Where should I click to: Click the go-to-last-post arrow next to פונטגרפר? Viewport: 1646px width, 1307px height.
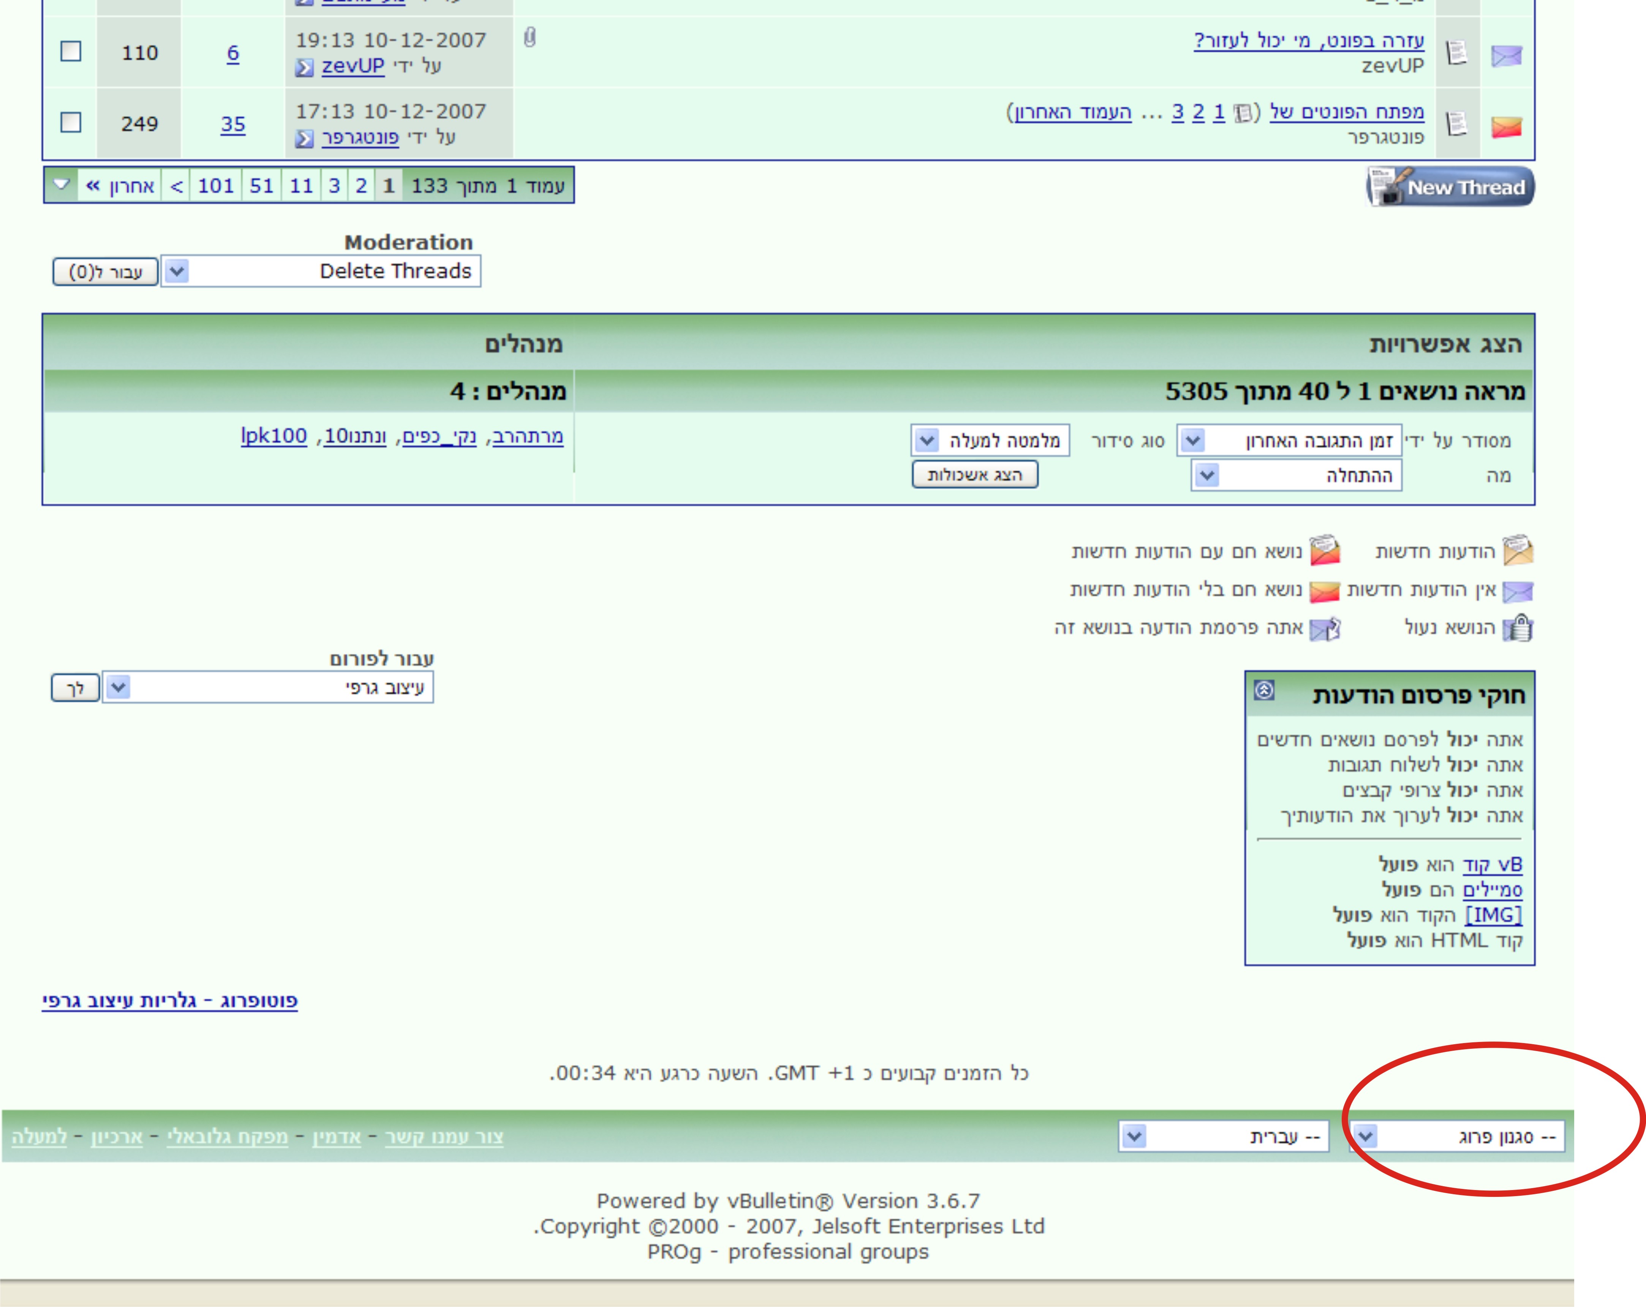pyautogui.click(x=304, y=139)
